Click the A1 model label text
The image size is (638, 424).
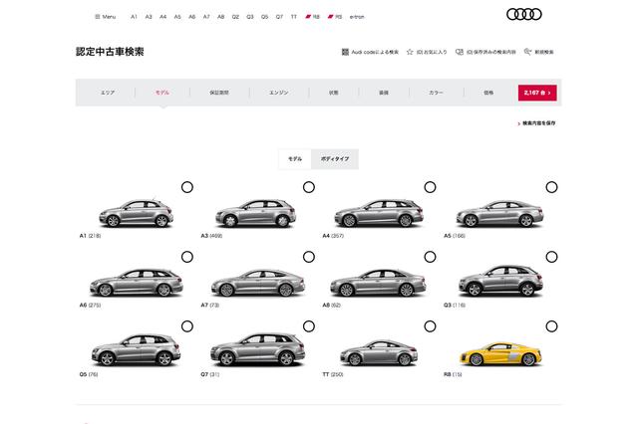[x=90, y=236]
